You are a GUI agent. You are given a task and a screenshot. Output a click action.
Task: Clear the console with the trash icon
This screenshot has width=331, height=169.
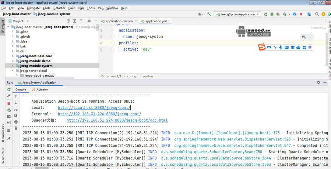click(x=16, y=128)
